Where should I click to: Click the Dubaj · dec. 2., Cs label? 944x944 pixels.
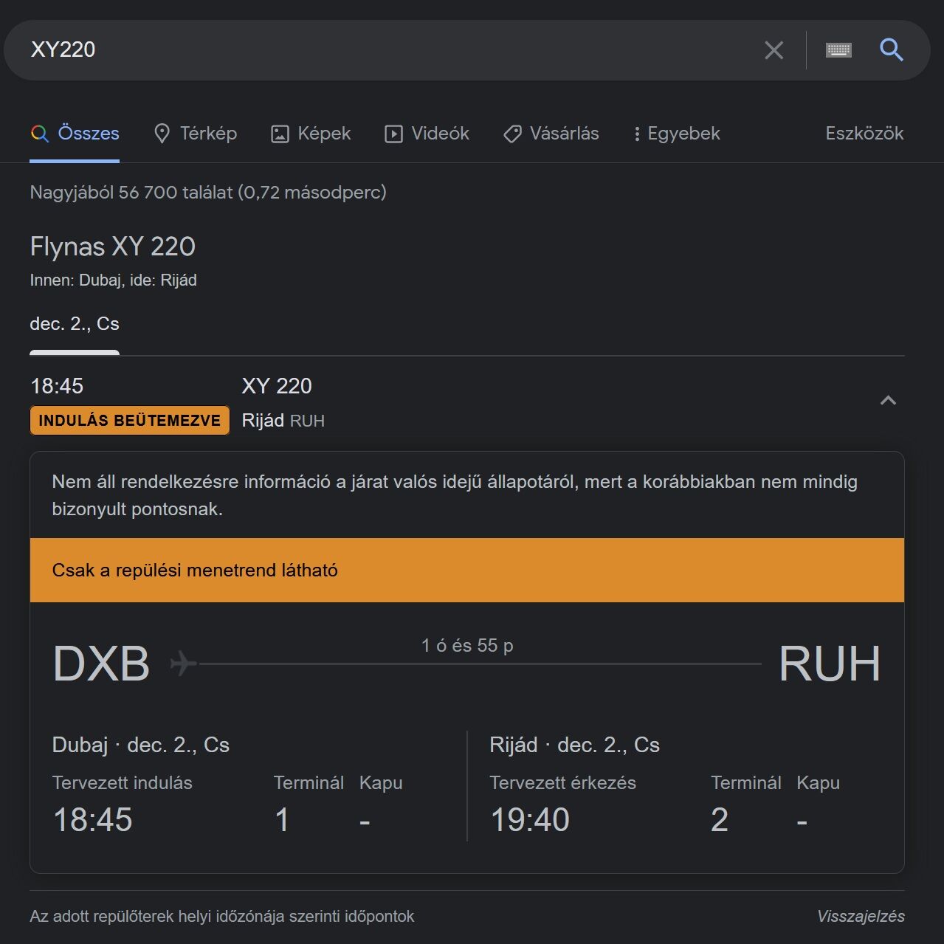141,745
